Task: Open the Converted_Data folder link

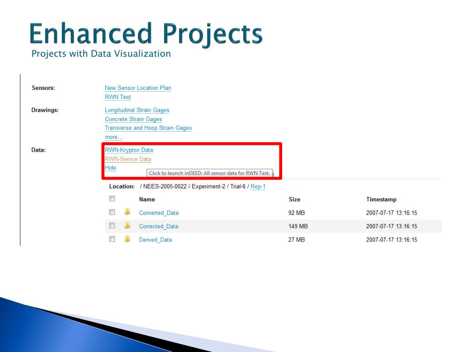Action: [x=159, y=213]
